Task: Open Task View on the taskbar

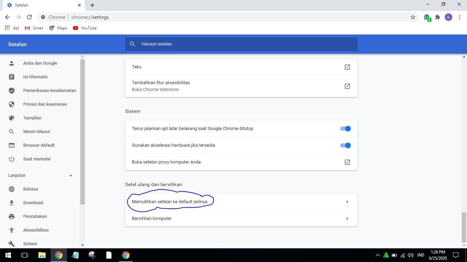Action: coord(25,255)
